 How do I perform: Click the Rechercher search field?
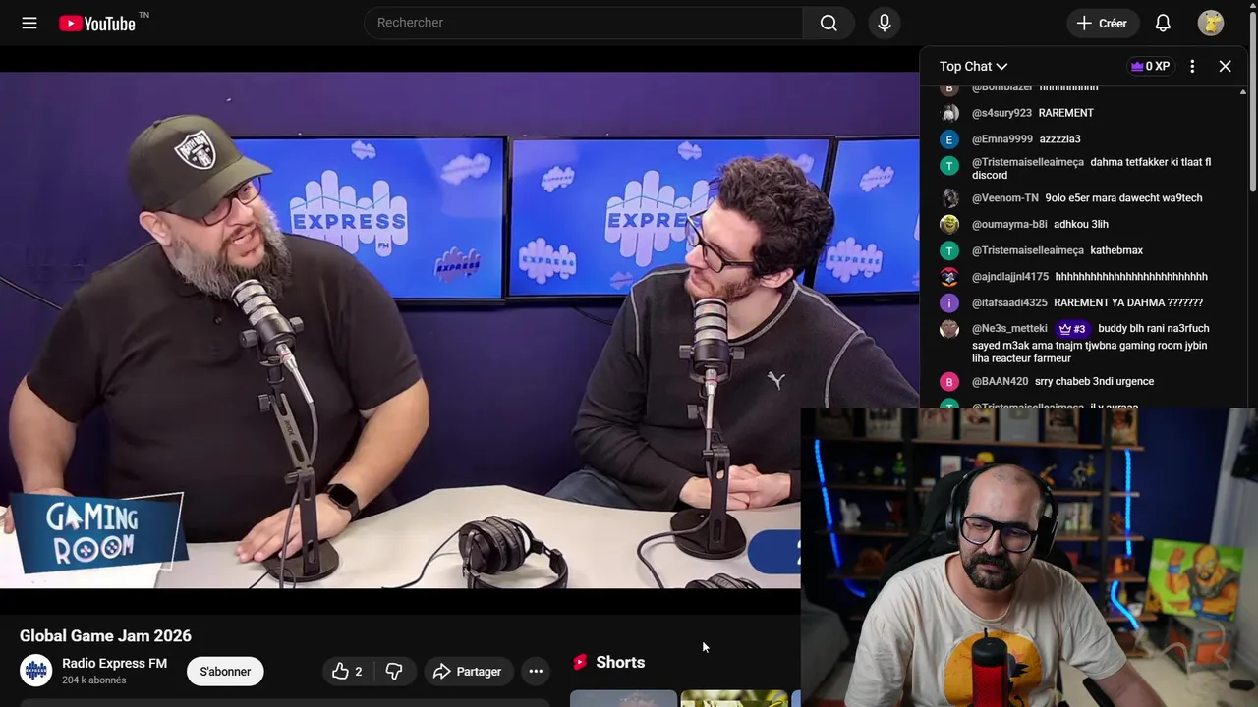pos(584,23)
